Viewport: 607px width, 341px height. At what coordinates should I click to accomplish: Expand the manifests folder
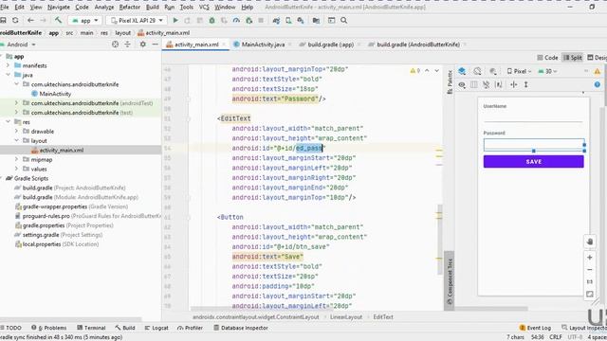point(9,65)
